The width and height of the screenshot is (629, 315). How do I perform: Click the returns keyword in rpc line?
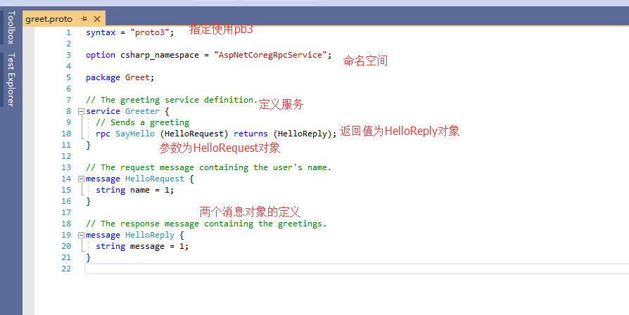tap(250, 134)
